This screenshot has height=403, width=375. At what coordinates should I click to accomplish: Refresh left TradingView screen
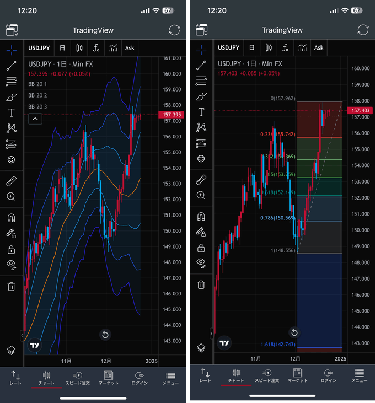coord(174,30)
